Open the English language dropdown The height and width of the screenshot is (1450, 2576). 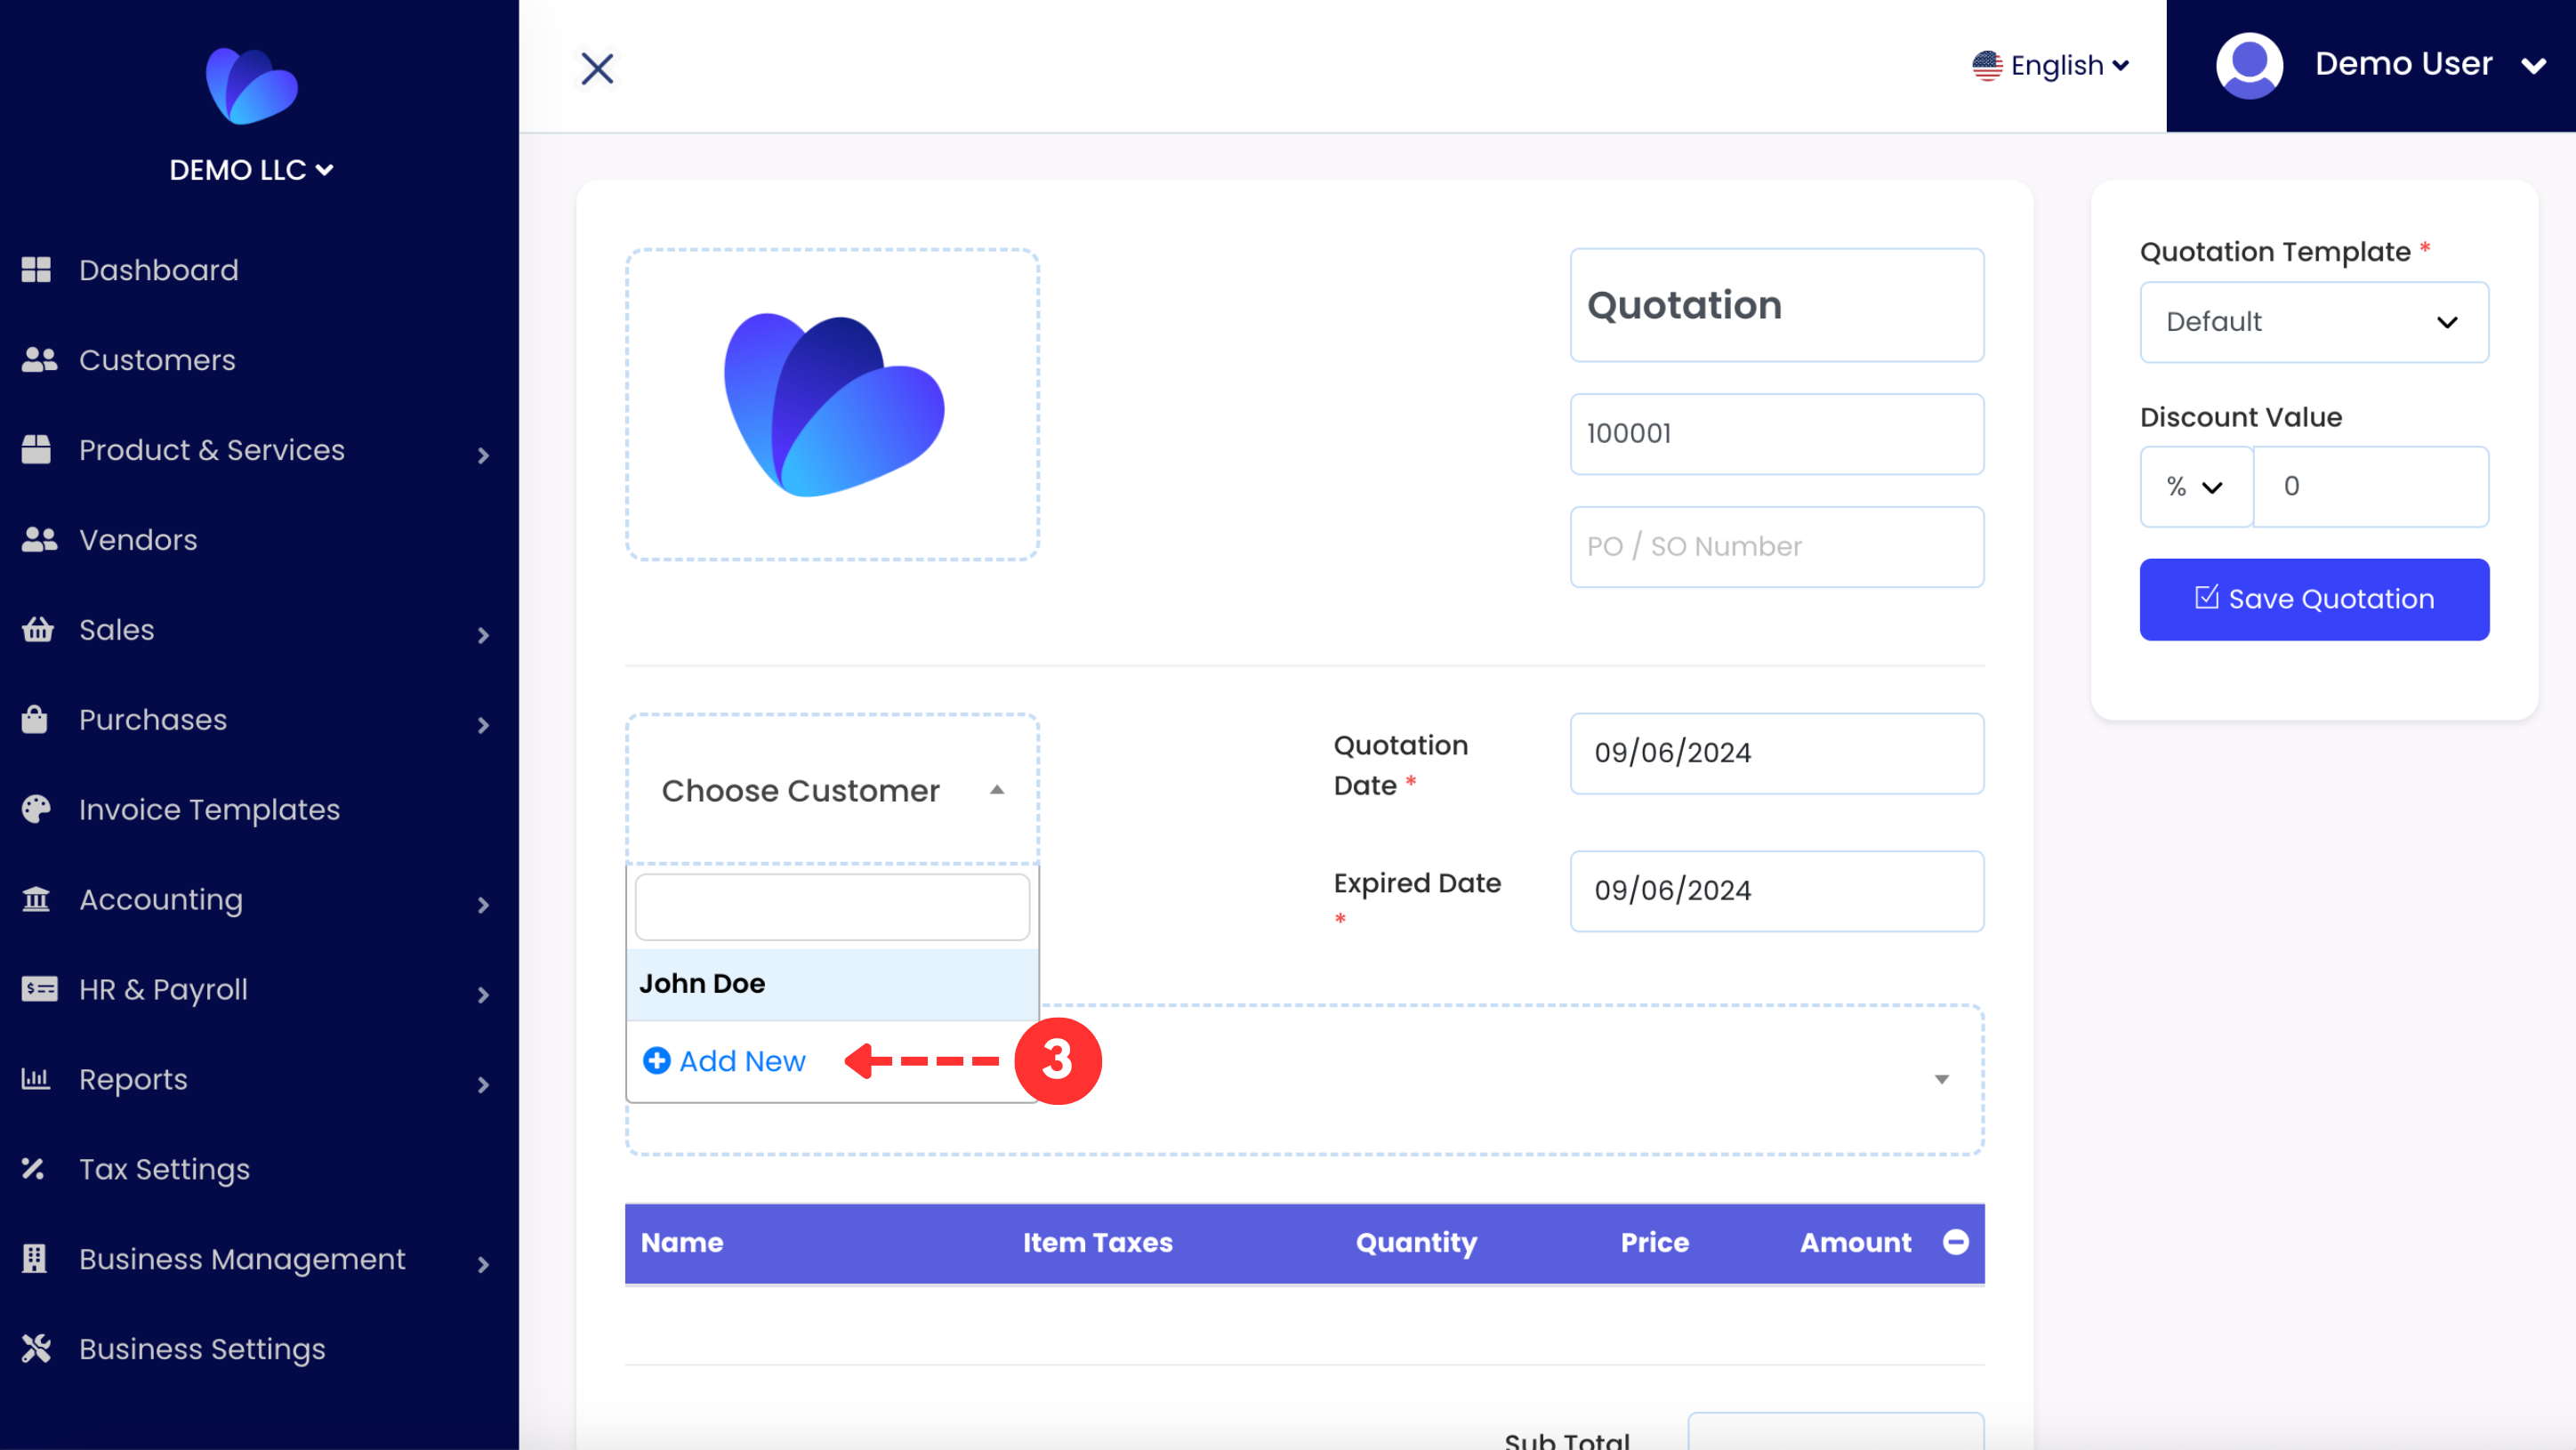pos(2051,66)
